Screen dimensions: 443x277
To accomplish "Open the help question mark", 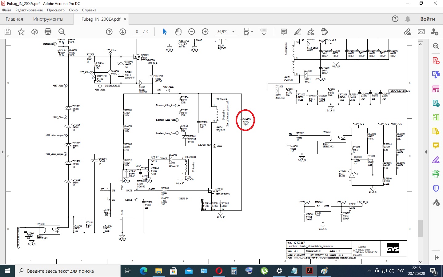I will point(395,19).
